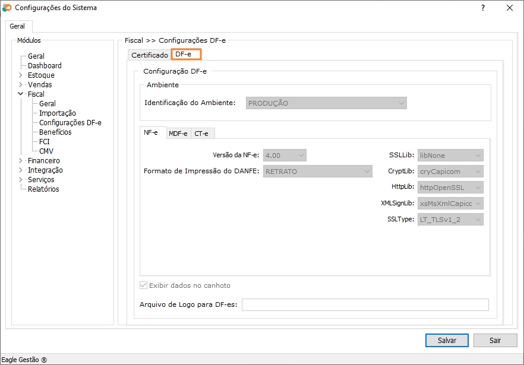Expand the Estoque tree node
Screen dimensions: 524x365
(x=21, y=75)
